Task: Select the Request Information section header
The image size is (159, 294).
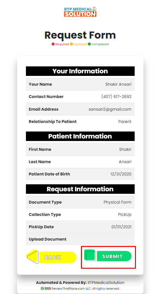Action: coord(80,189)
